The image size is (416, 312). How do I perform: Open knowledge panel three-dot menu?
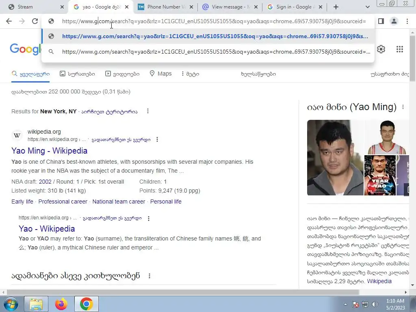pyautogui.click(x=403, y=107)
